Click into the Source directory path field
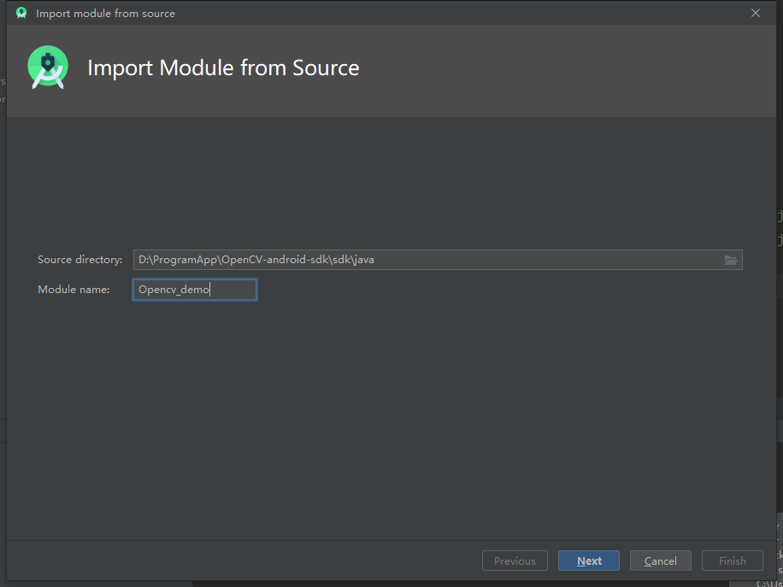The width and height of the screenshot is (783, 587). pos(427,260)
